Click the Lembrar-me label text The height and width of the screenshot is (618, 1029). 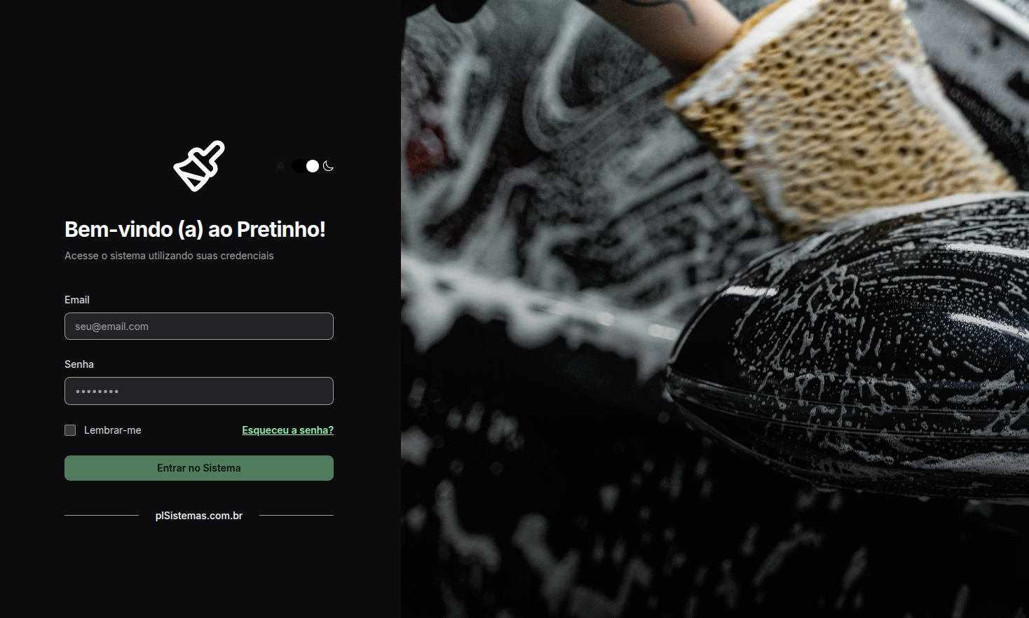coord(113,430)
